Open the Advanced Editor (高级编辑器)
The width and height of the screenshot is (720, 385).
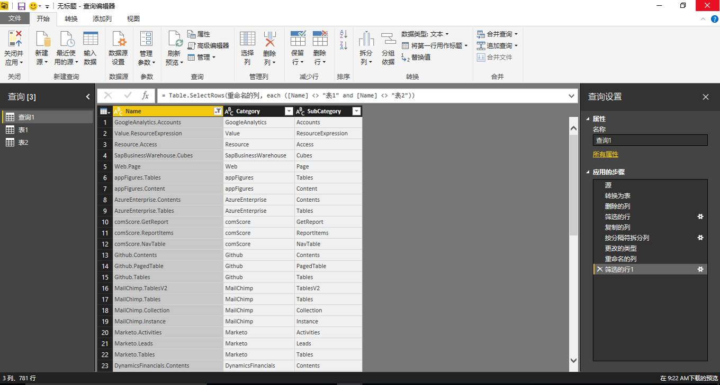(208, 45)
